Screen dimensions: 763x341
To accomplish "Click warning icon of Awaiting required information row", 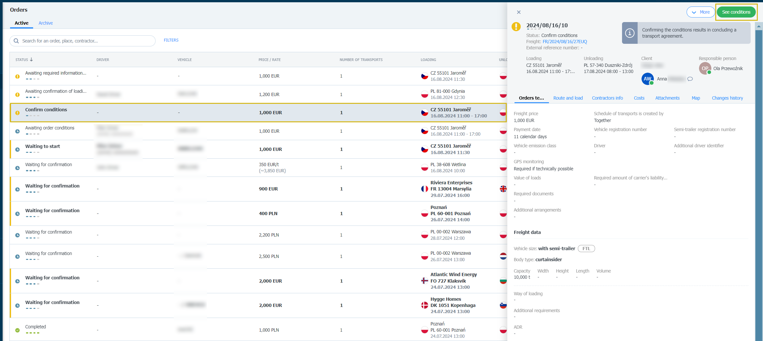I will (x=18, y=77).
